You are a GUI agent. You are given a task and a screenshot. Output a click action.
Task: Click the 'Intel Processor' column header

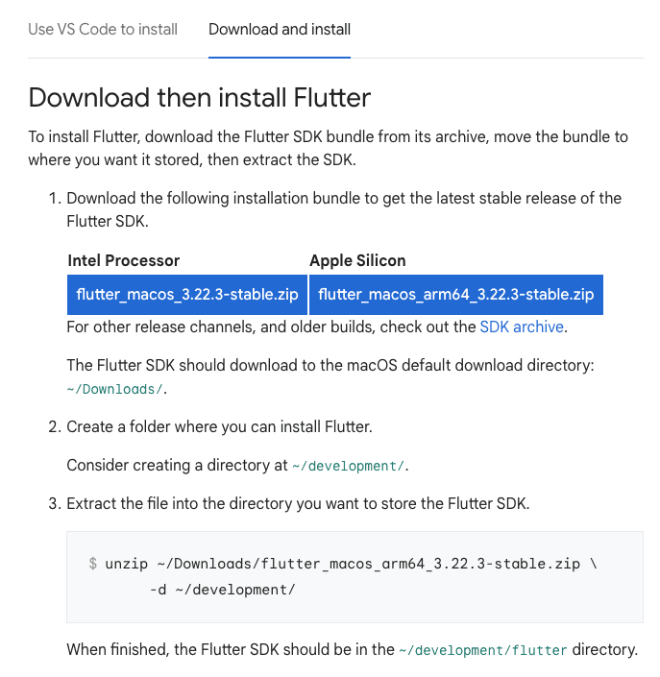click(124, 260)
